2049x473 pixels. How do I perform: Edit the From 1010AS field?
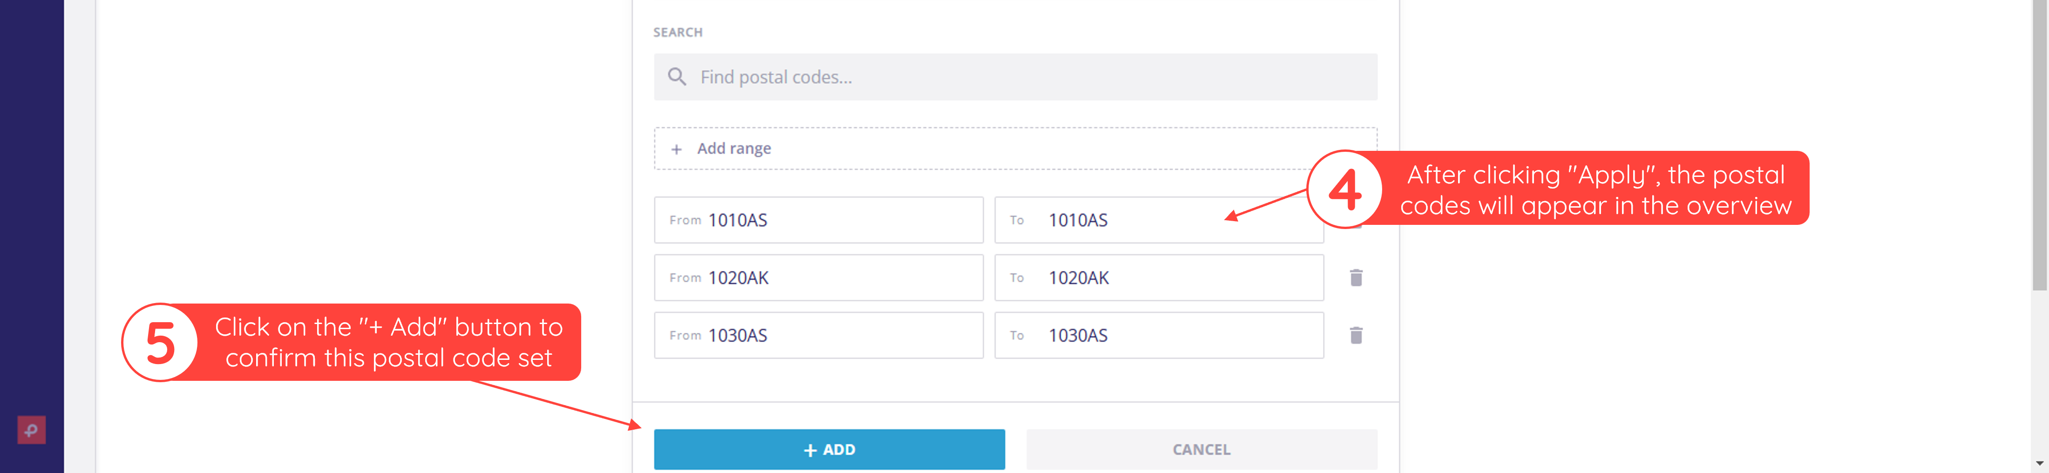pos(819,220)
